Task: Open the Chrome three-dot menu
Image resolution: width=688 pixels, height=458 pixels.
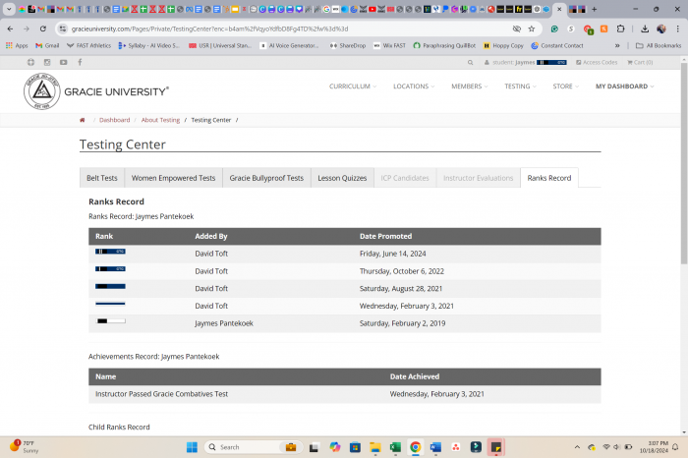Action: 677,29
